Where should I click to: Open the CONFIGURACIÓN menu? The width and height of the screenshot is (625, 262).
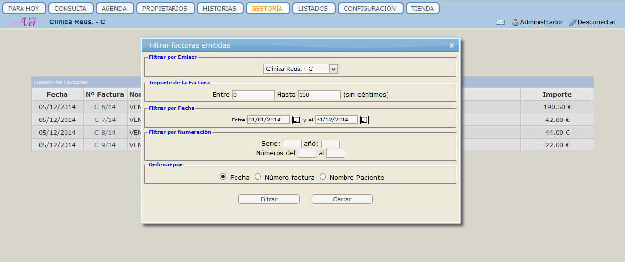[x=370, y=9]
